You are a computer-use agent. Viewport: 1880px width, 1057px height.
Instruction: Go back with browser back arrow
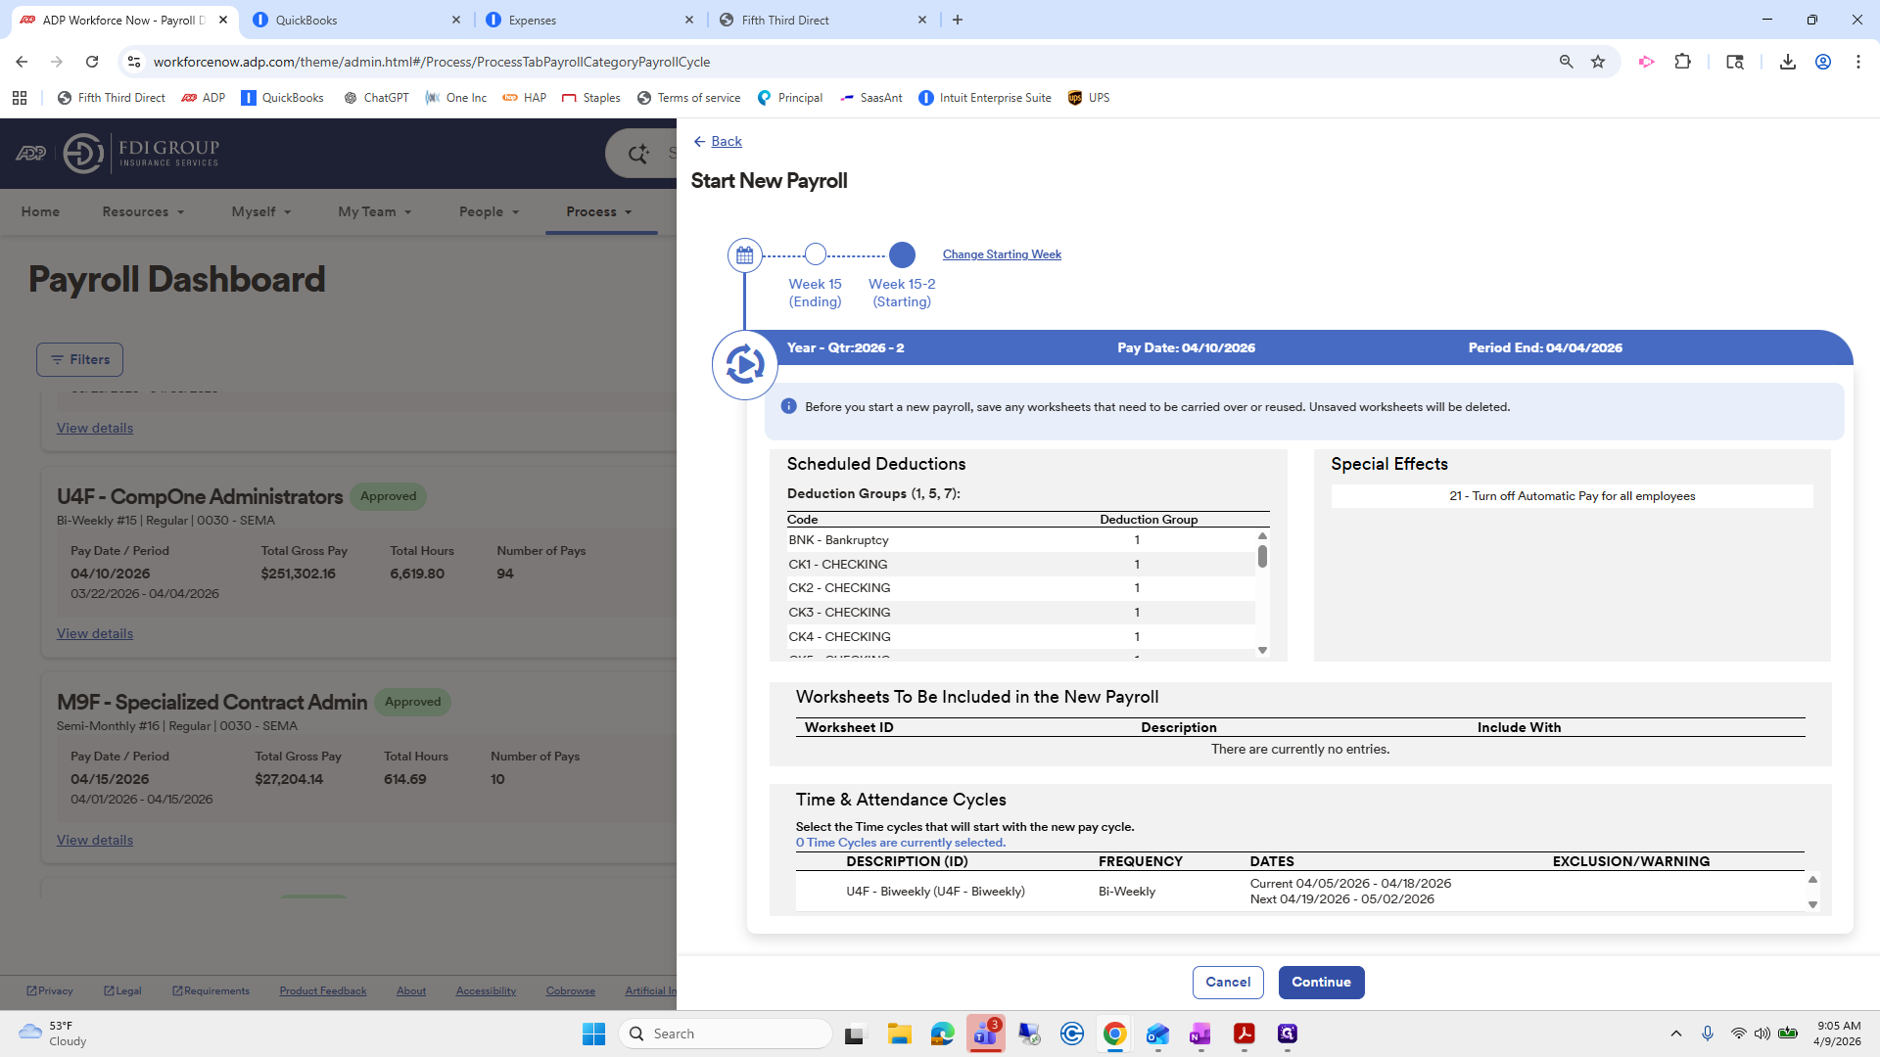[22, 62]
